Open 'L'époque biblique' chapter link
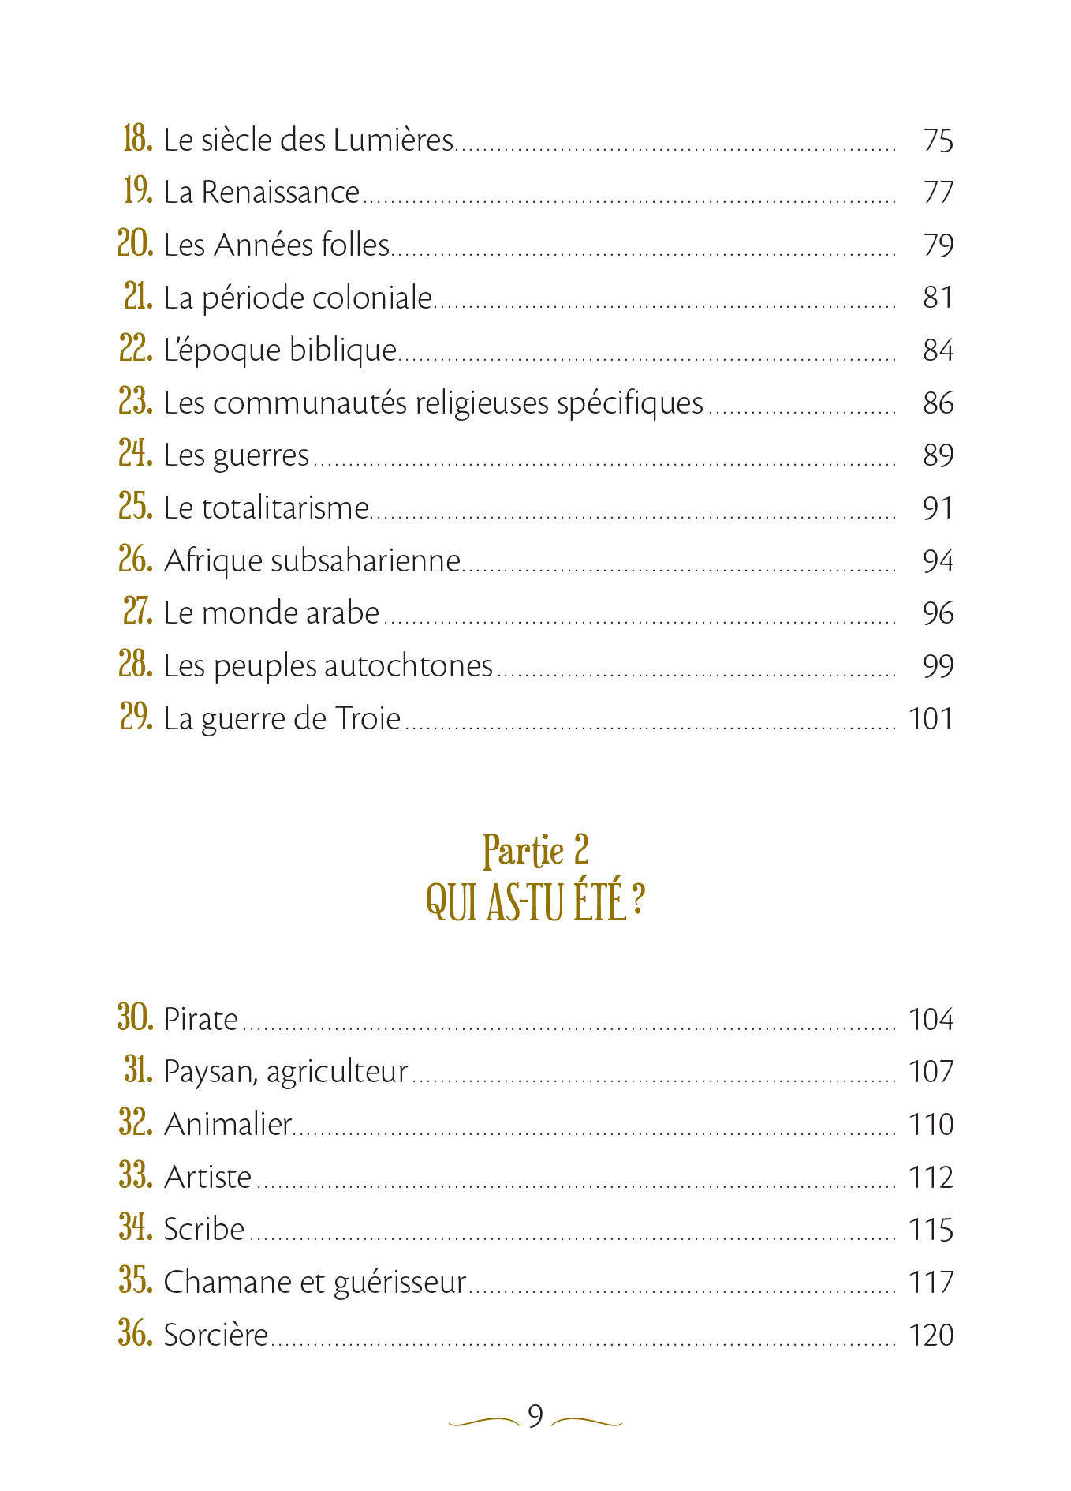The height and width of the screenshot is (1491, 1071). [x=279, y=350]
